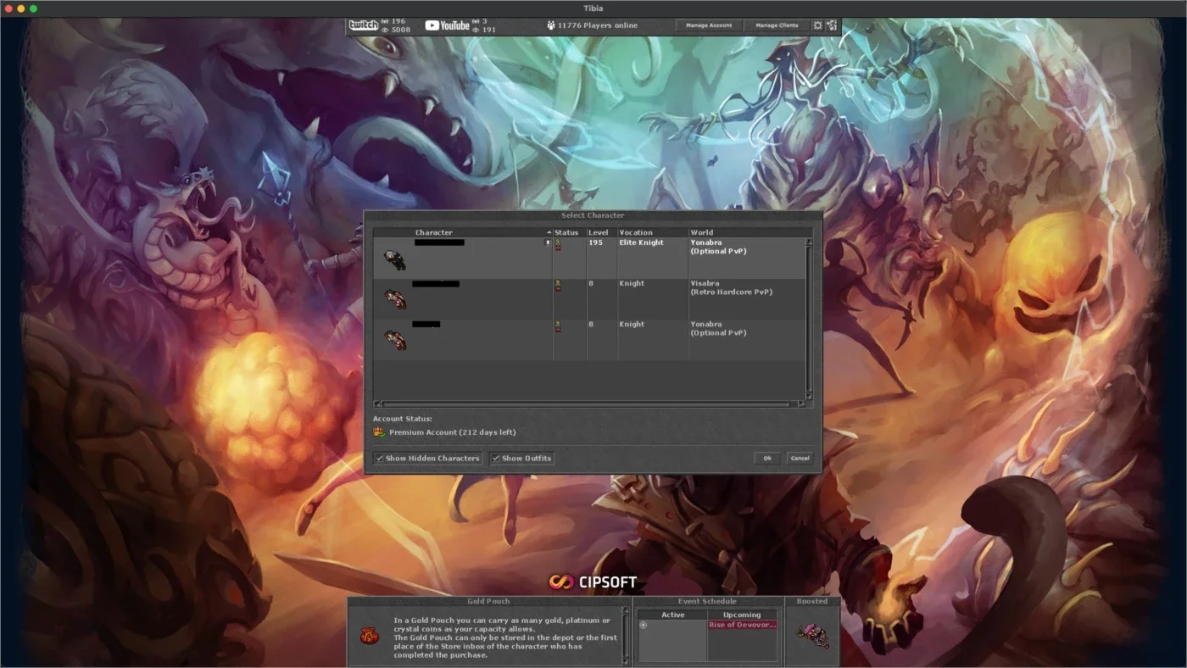The height and width of the screenshot is (668, 1187).
Task: Click the round icon under Active events
Action: [x=644, y=625]
